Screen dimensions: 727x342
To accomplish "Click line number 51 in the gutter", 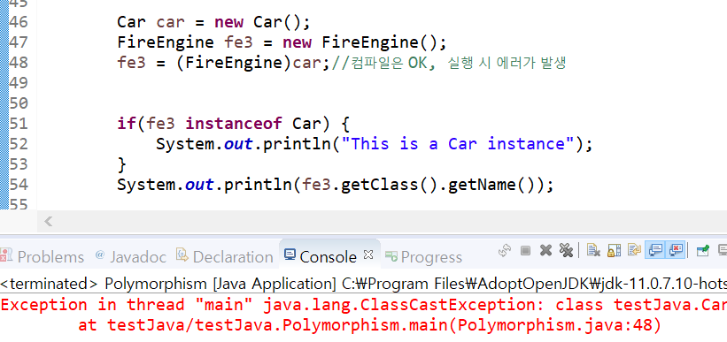I will pyautogui.click(x=19, y=124).
